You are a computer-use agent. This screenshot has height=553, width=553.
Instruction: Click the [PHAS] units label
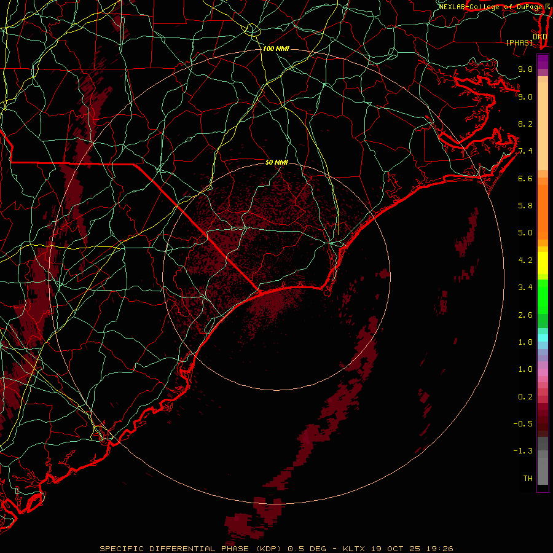coord(519,42)
